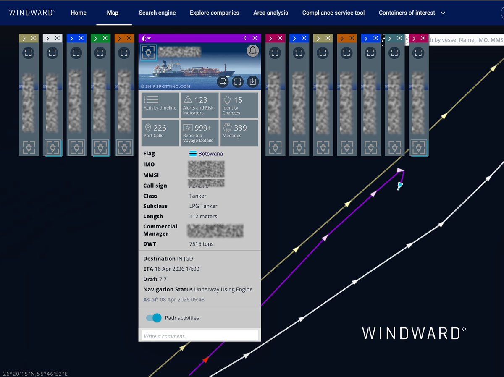Open the Alerts and Risk Indicators tile

click(199, 105)
